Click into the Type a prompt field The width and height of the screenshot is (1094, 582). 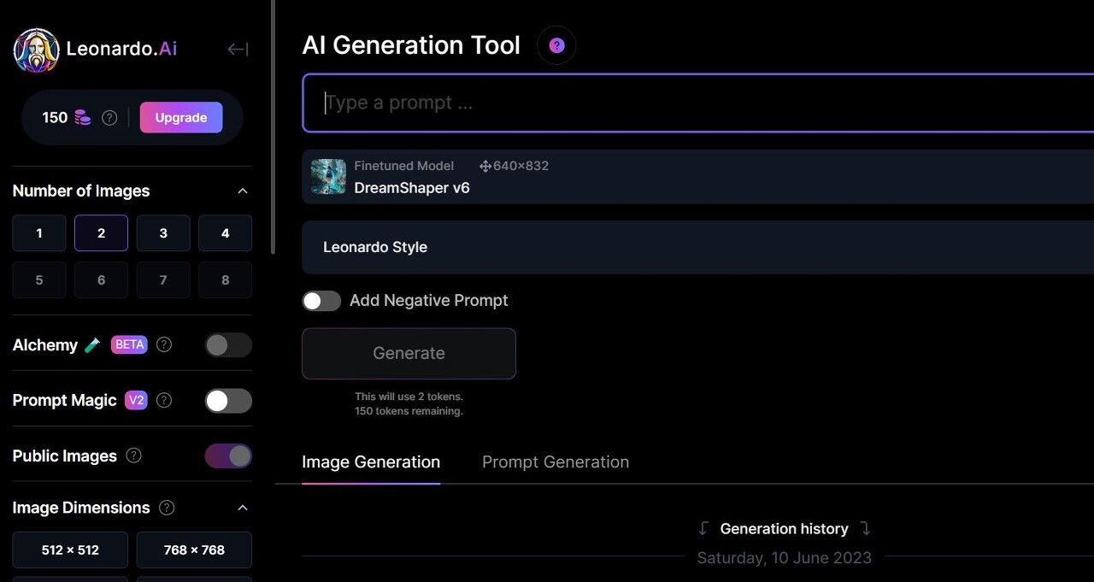tap(697, 103)
